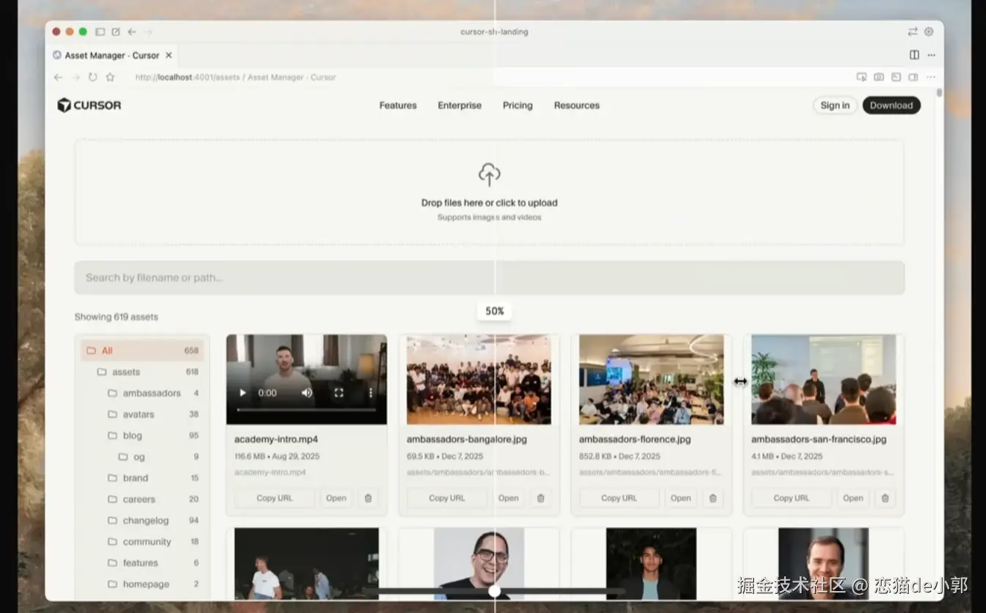The image size is (986, 613).
Task: Toggle fullscreen on academy-intro video
Action: pos(338,393)
